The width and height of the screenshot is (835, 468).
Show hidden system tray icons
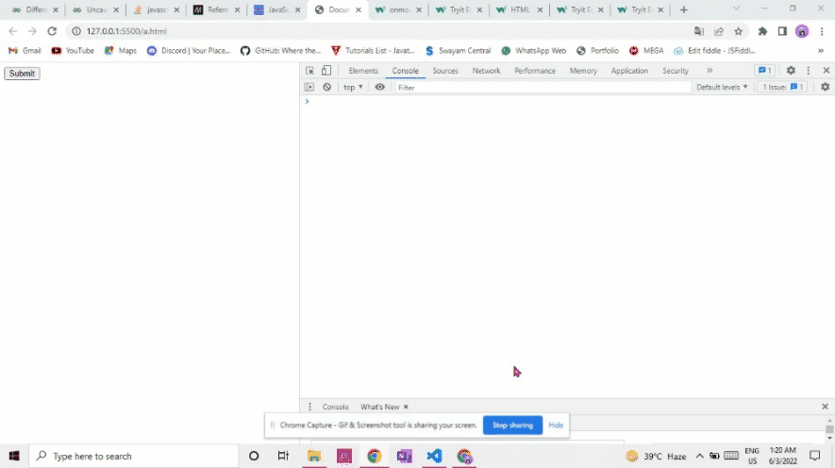coord(700,456)
